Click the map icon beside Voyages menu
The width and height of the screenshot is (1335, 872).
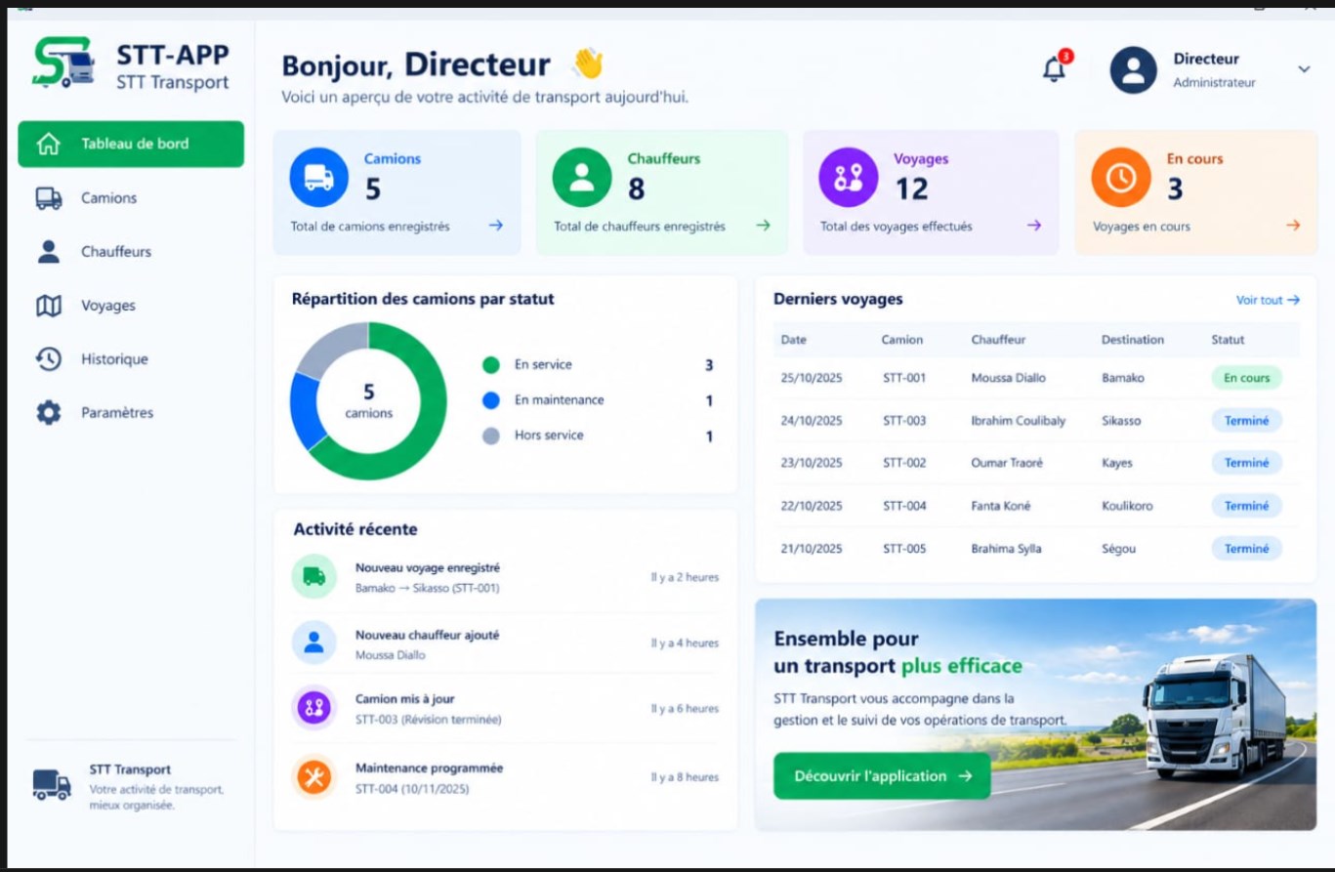tap(48, 306)
